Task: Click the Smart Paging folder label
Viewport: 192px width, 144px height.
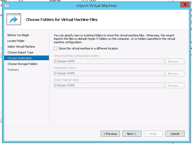Action: [x=67, y=80]
